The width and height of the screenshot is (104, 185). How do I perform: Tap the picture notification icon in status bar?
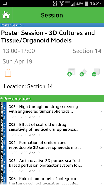[x=5, y=4]
